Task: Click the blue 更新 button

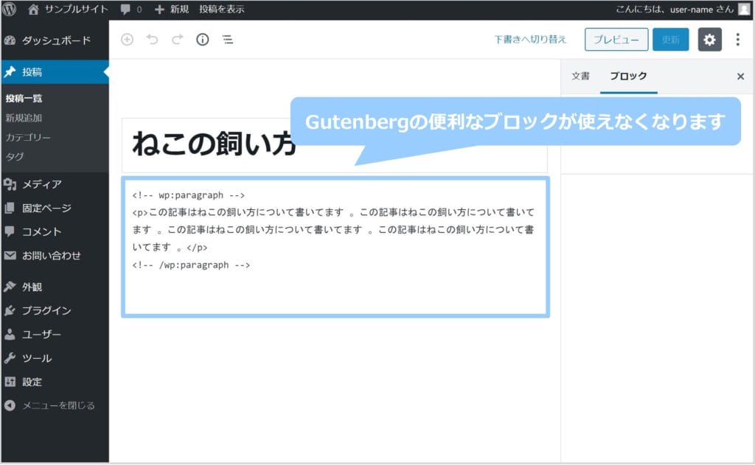Action: tap(671, 40)
